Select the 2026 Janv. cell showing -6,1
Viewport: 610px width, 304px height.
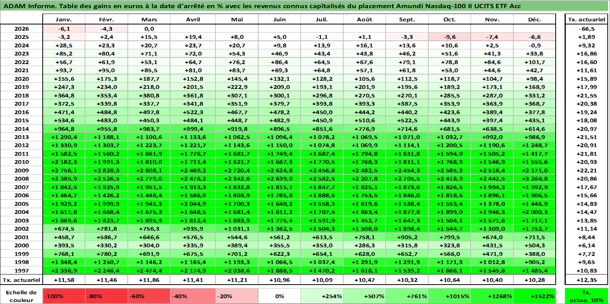coord(64,29)
